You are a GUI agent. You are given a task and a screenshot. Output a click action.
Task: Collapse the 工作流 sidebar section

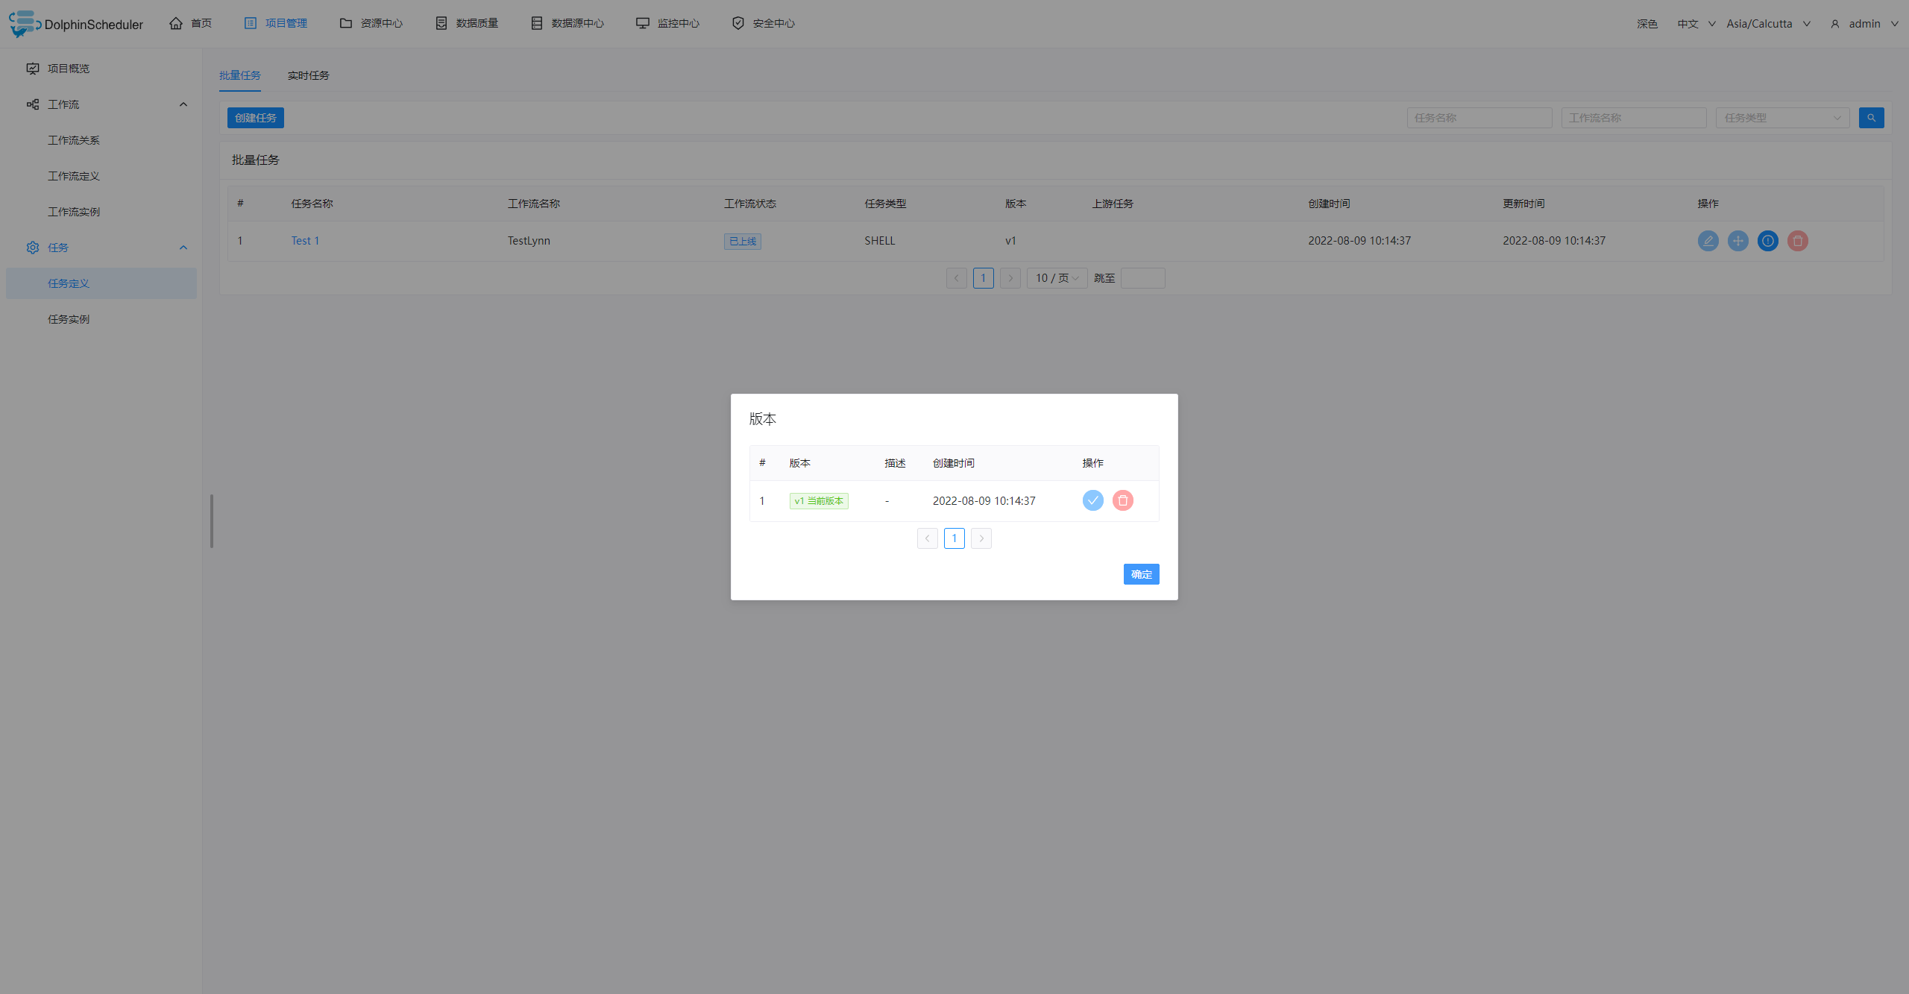(183, 104)
